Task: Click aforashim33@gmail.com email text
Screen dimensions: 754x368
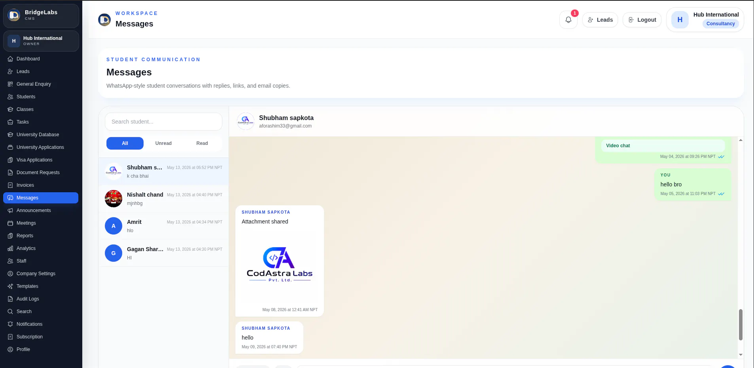Action: (x=285, y=126)
